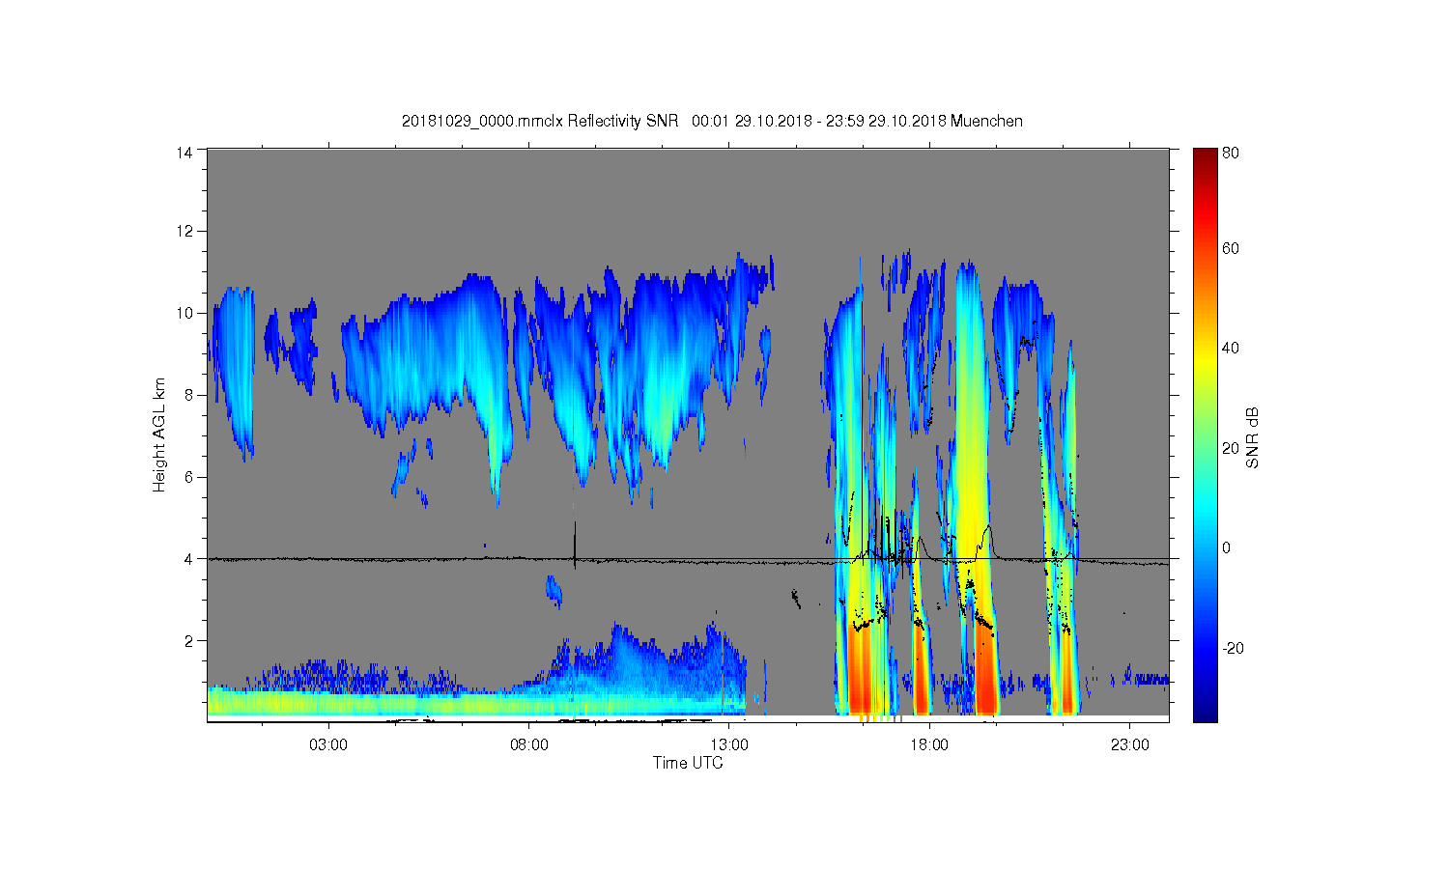Click the height tick label '10'
Viewport: 1449px width, 869px height.
click(x=185, y=313)
